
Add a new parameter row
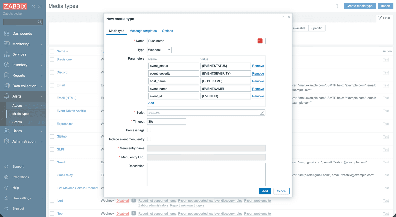pyautogui.click(x=151, y=103)
